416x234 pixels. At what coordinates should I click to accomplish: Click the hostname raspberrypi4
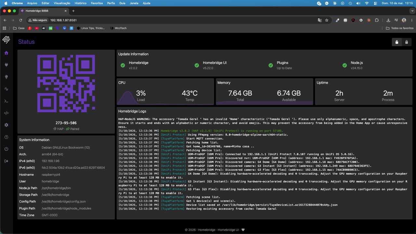(x=51, y=175)
